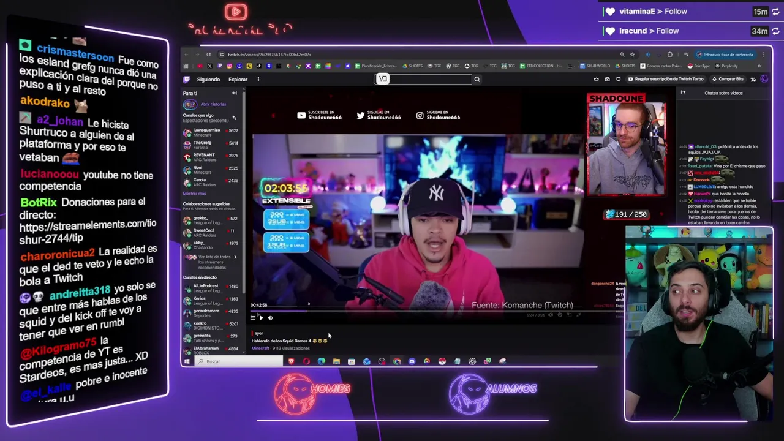Open the Siguiendo tab
The image size is (784, 441).
point(208,79)
